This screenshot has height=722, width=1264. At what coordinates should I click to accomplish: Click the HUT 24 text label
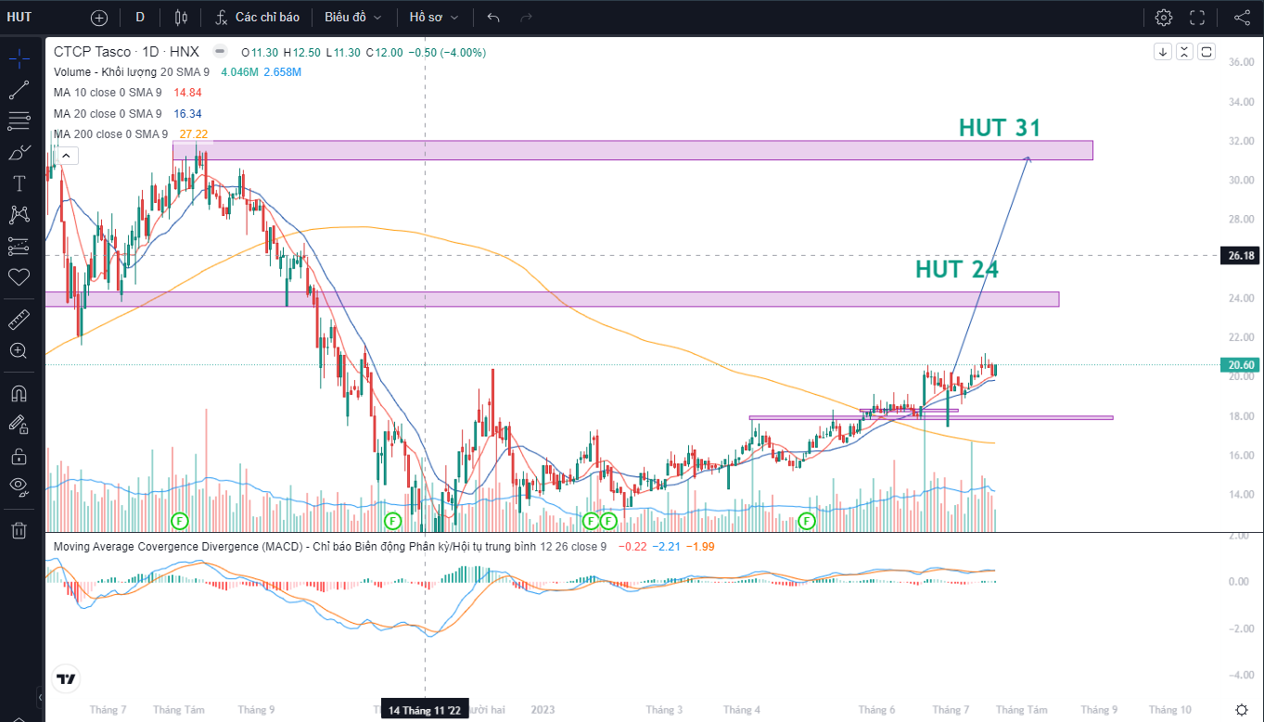pos(957,270)
